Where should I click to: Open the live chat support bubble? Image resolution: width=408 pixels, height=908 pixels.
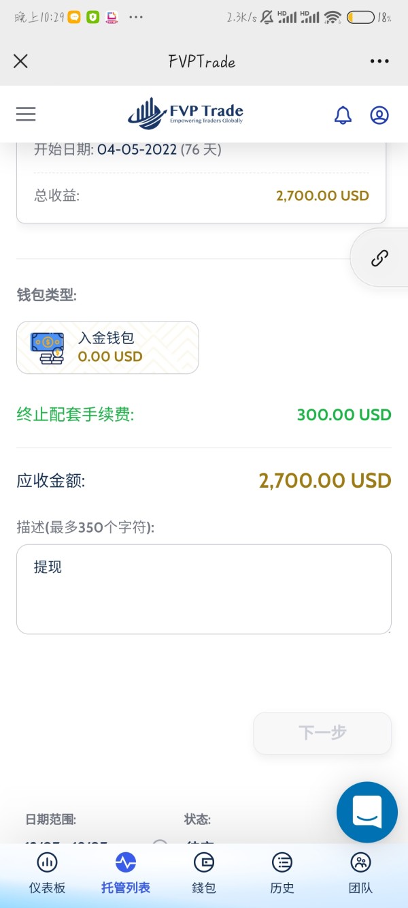click(367, 812)
